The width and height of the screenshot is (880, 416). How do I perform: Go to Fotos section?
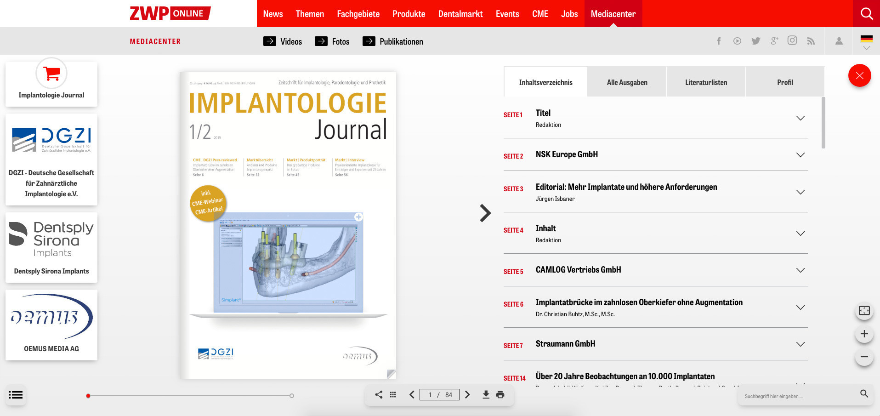[x=332, y=41]
